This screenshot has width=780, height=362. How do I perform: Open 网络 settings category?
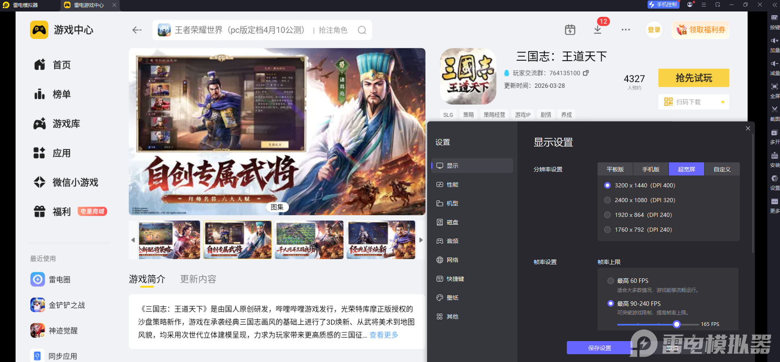tap(472, 260)
